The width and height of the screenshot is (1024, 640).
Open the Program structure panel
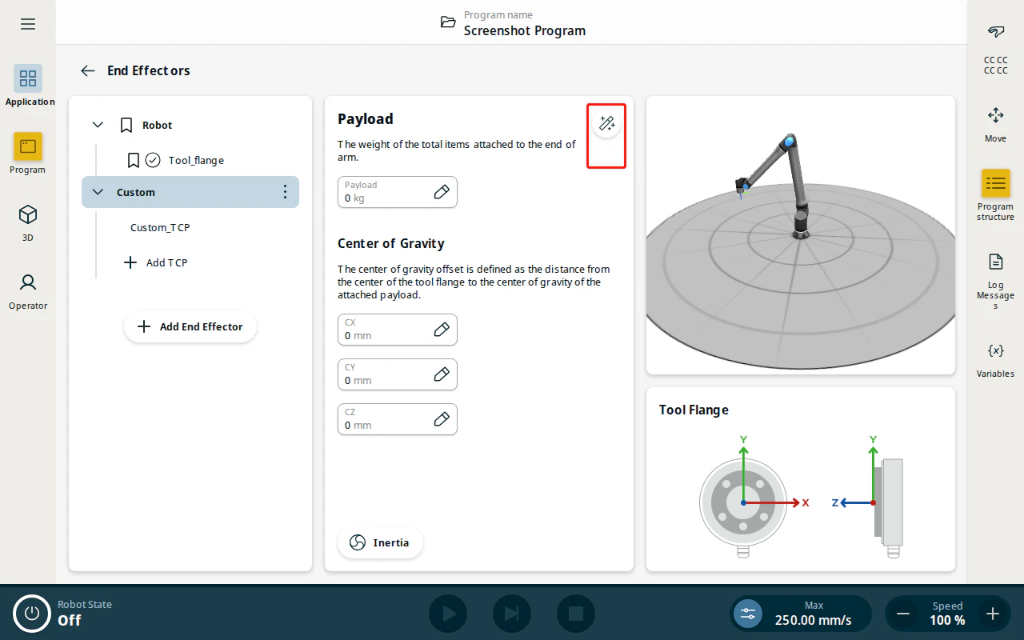coord(995,195)
